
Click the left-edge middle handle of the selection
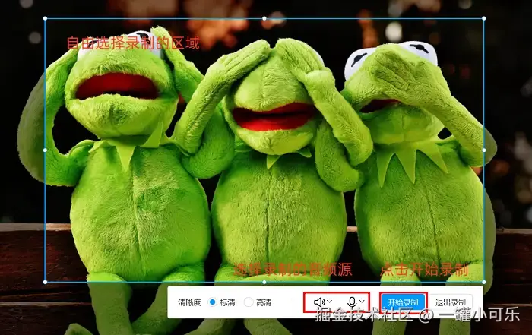coord(45,150)
